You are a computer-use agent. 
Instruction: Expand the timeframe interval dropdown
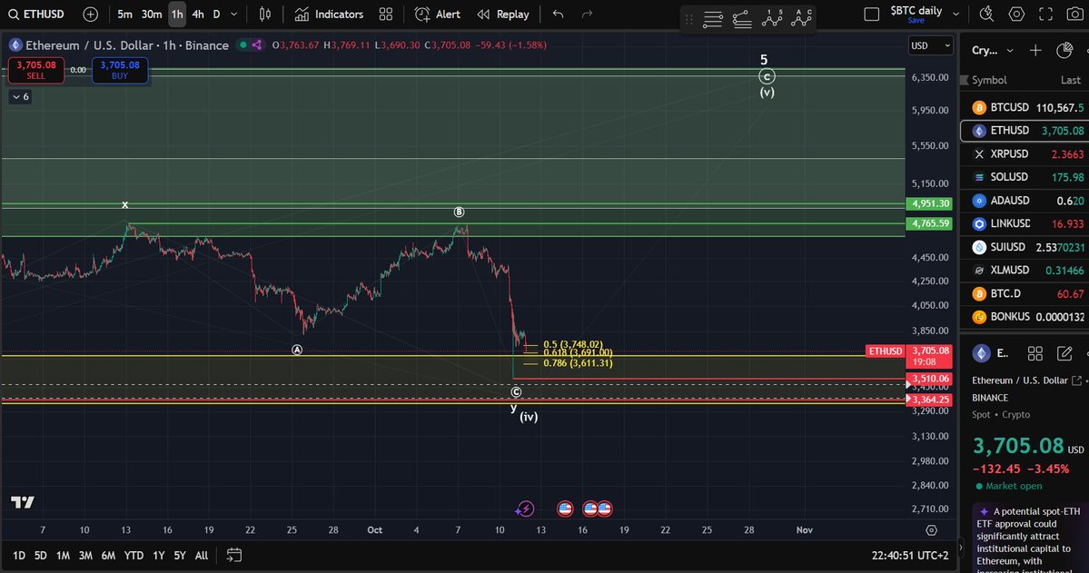click(234, 14)
